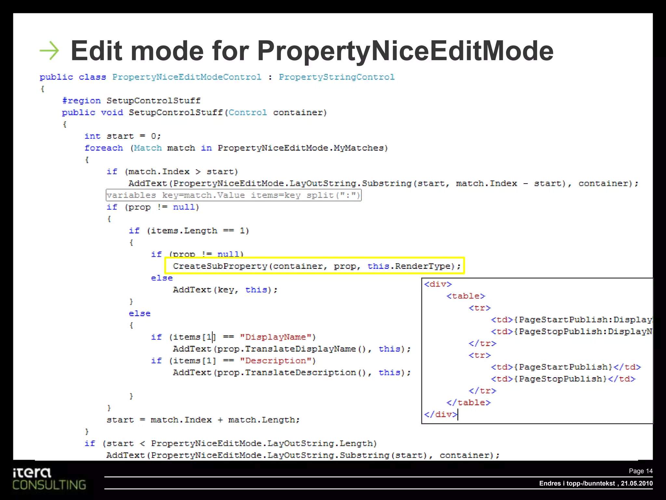This screenshot has width=666, height=500.
Task: Click the 'int start = 0;' line
Action: (123, 136)
